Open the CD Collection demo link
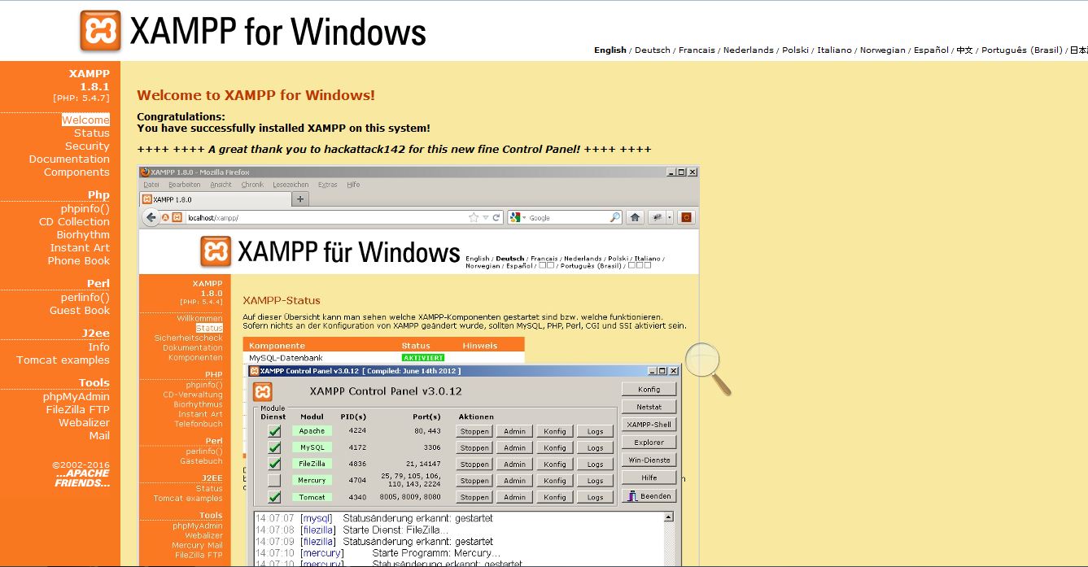The height and width of the screenshot is (567, 1088). point(74,221)
